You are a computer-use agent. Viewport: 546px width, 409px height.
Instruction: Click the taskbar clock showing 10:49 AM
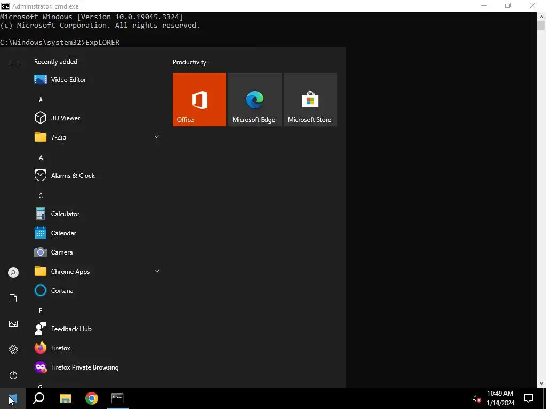click(x=500, y=398)
